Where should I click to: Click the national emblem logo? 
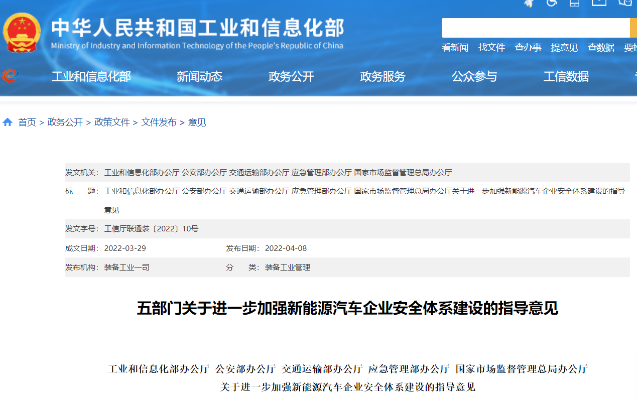(x=22, y=32)
